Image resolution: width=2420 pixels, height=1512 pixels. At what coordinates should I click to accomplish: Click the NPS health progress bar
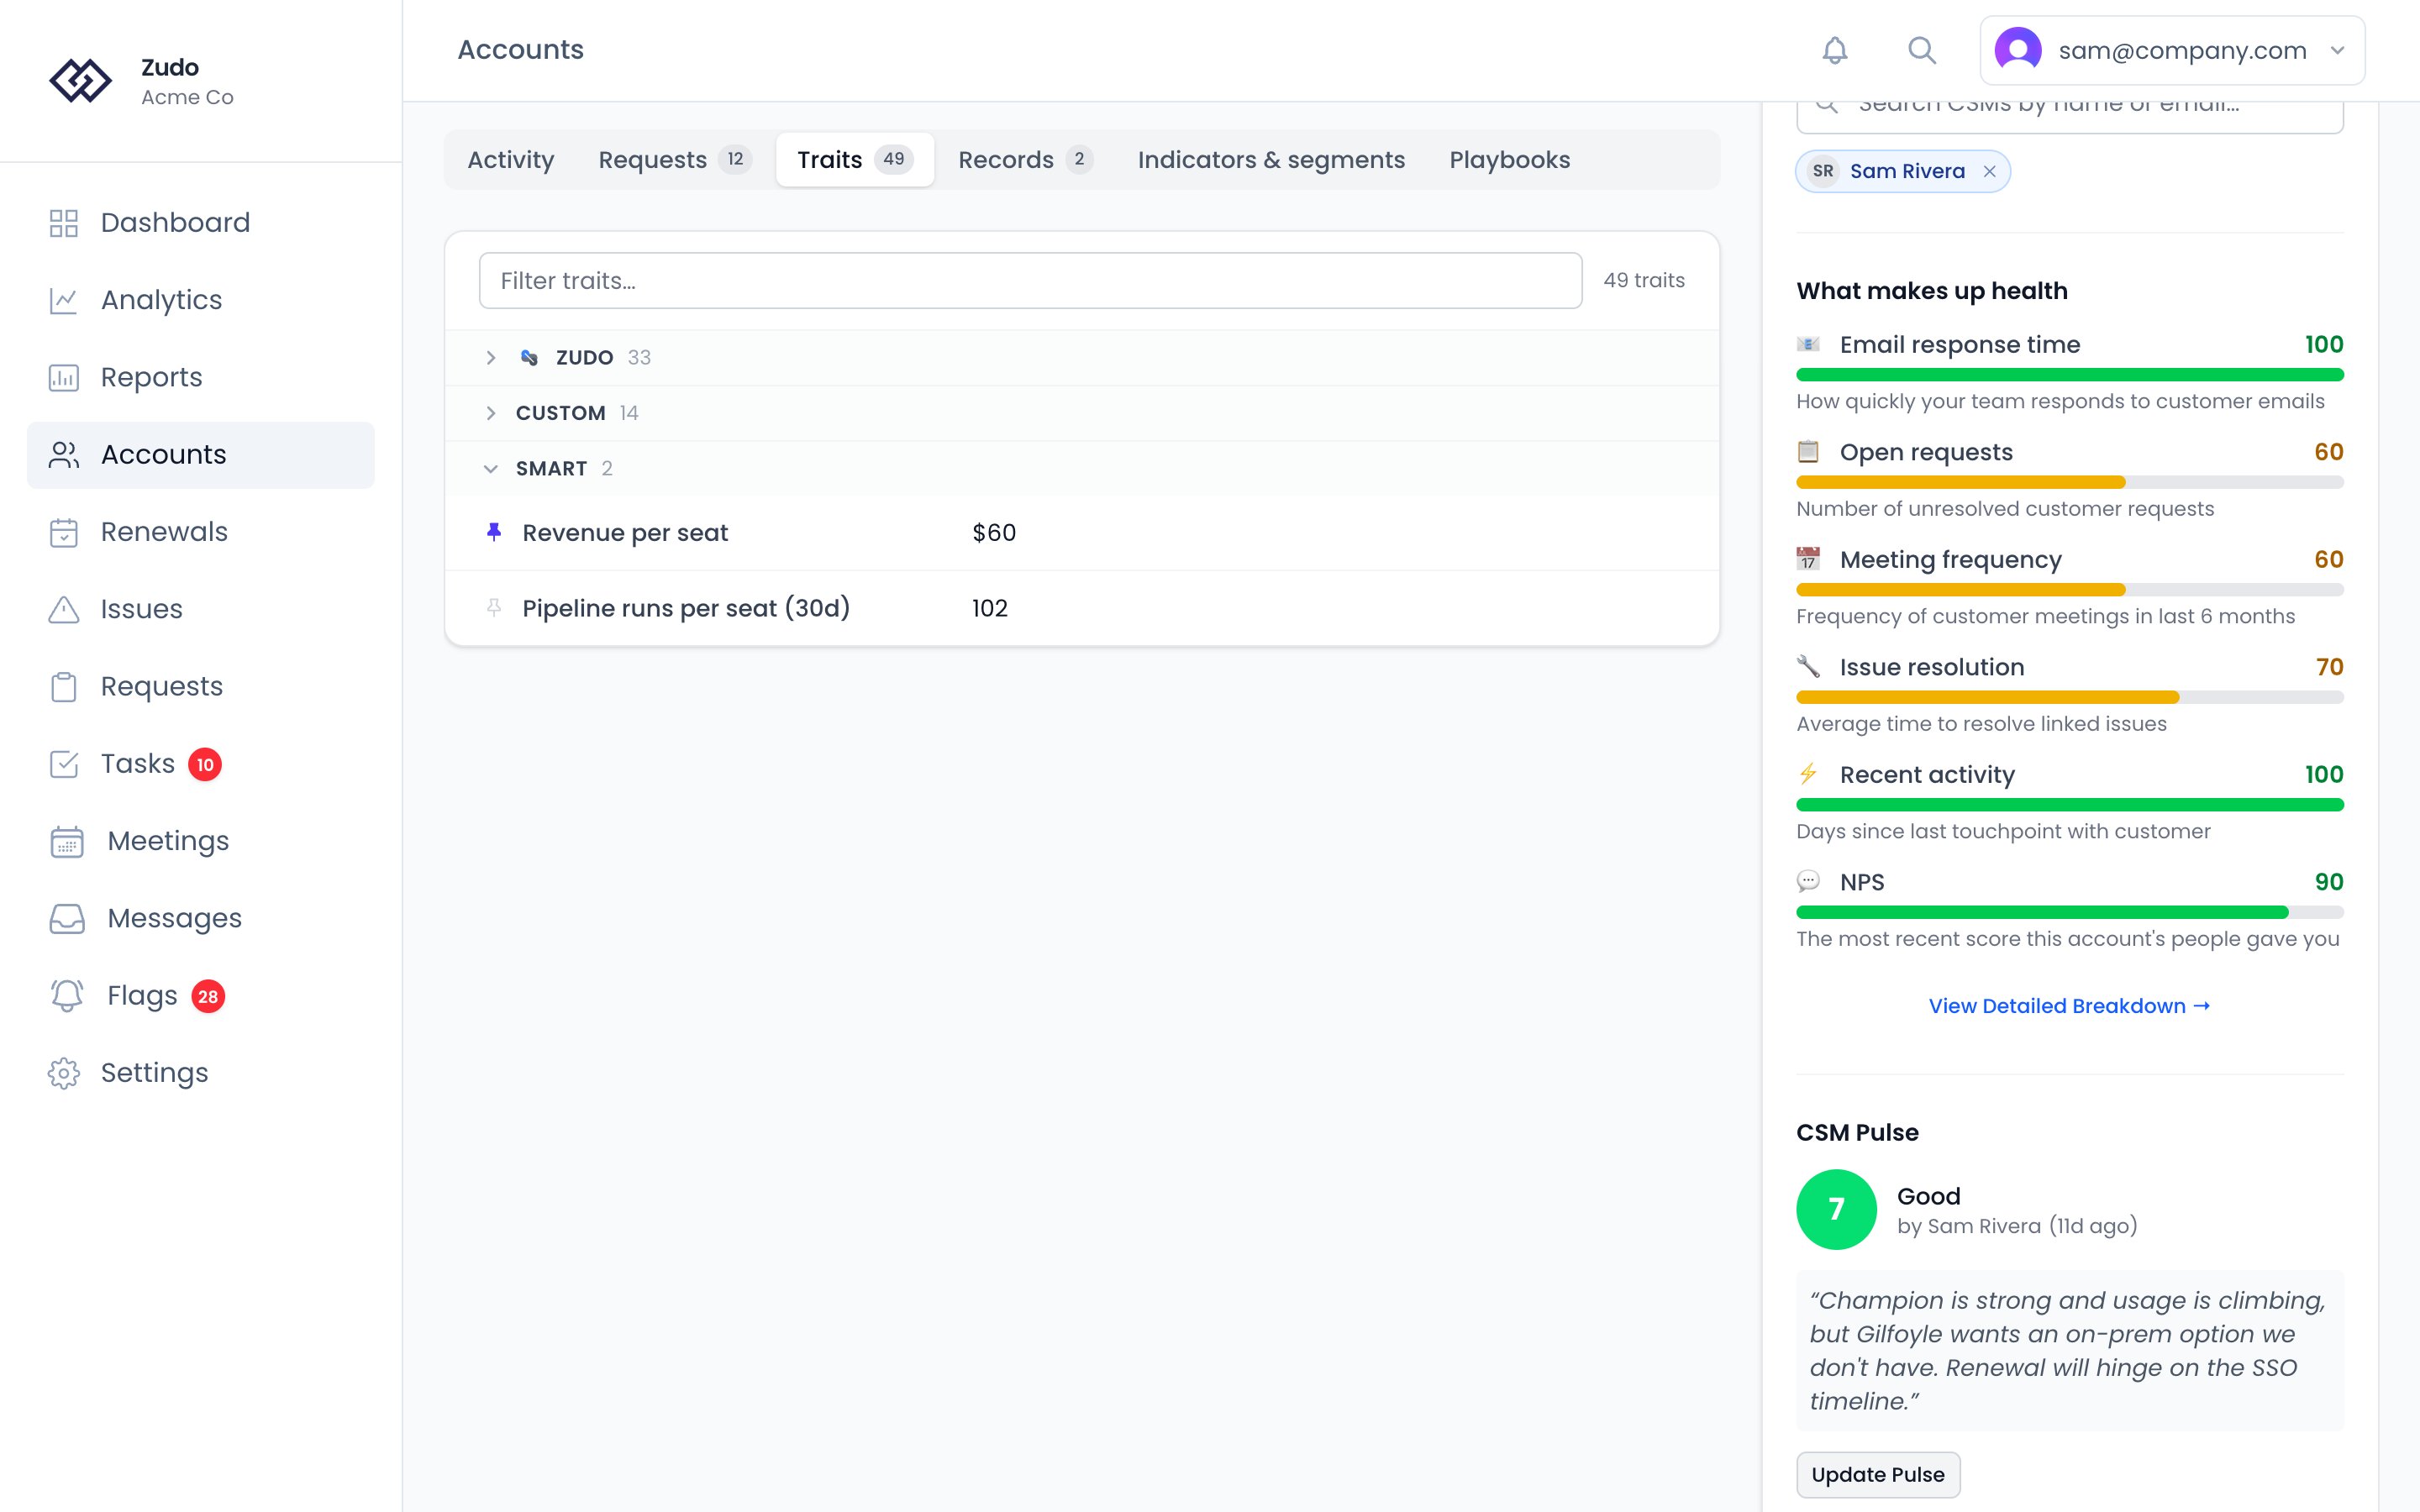[2069, 912]
